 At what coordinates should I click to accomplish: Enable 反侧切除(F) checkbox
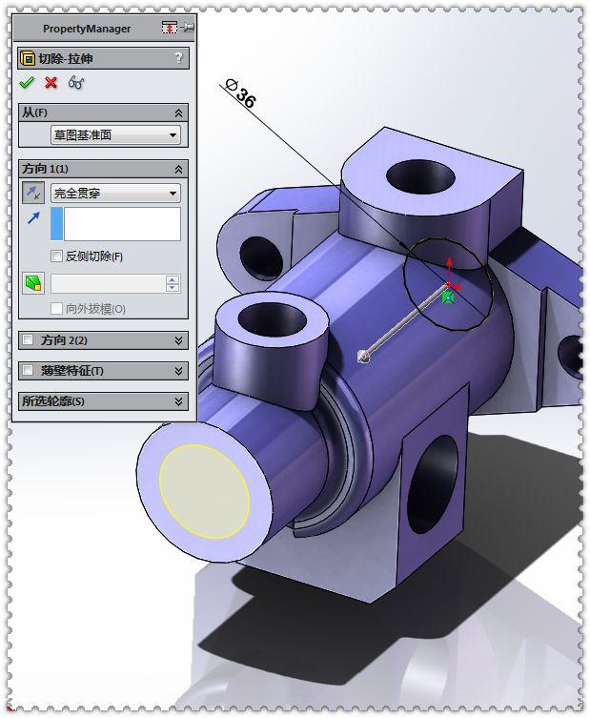pyautogui.click(x=56, y=256)
